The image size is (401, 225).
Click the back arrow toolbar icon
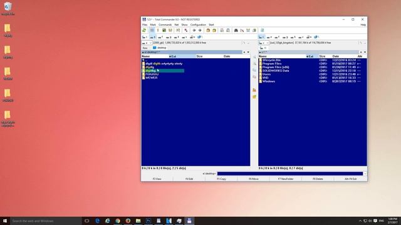click(x=194, y=31)
